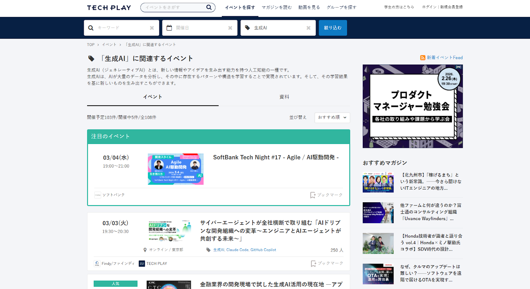Open the 生成AI tag selector field
The width and height of the screenshot is (530, 289).
(278, 28)
